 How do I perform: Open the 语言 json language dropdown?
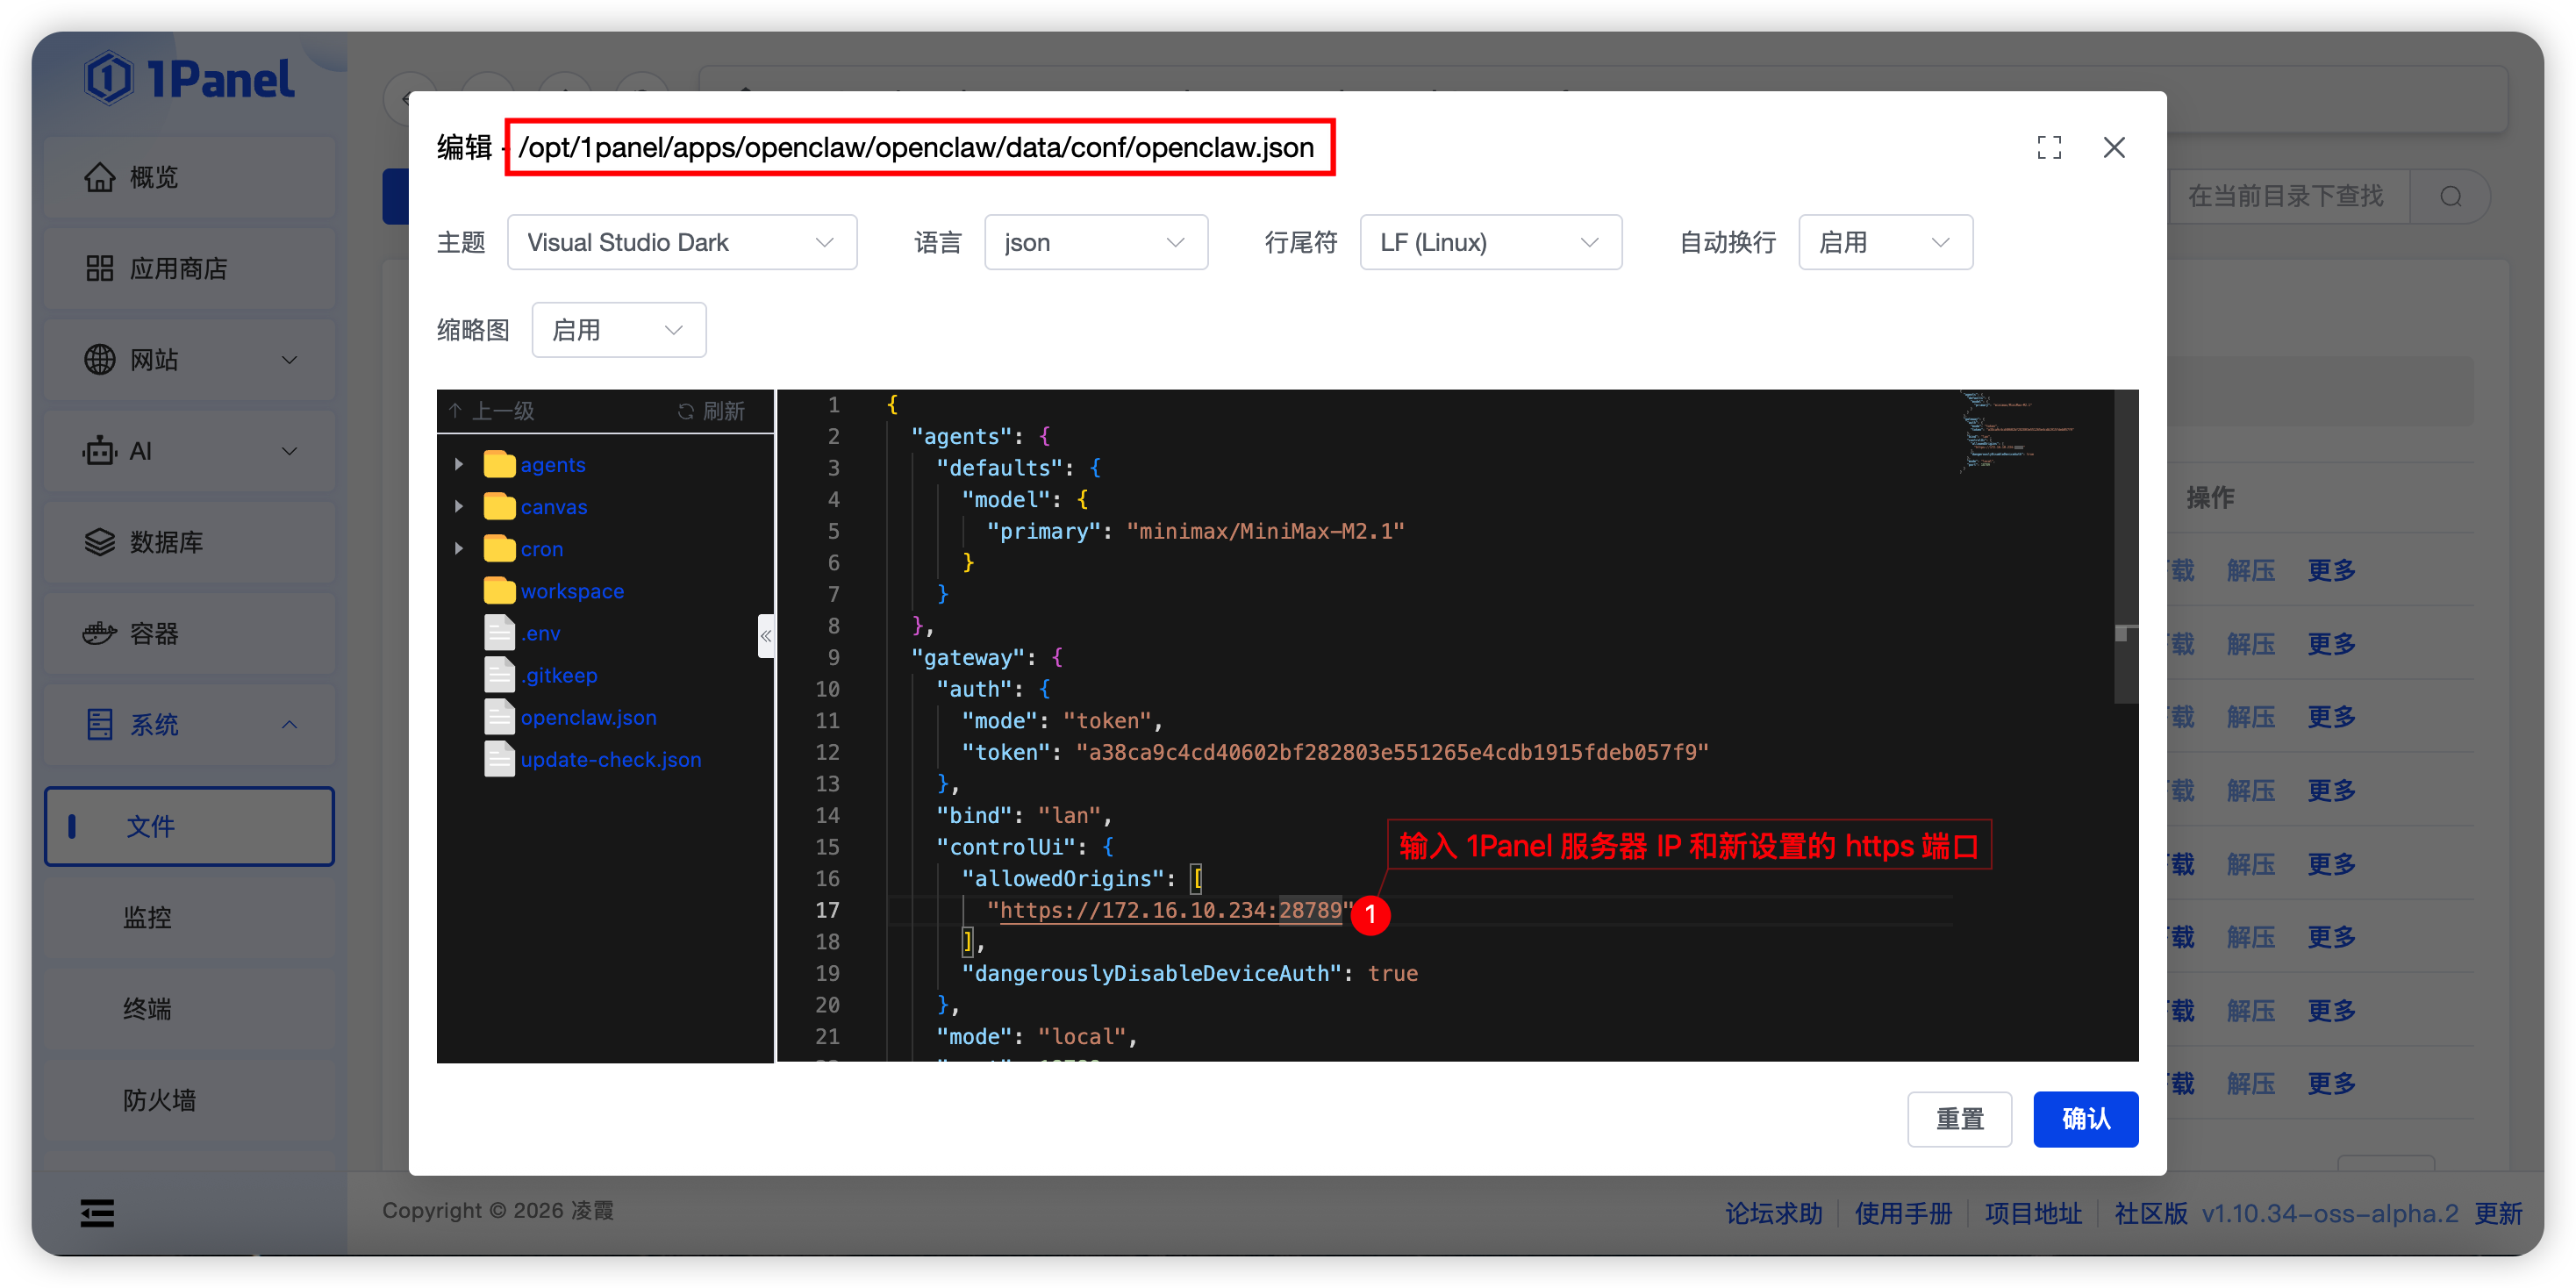click(1095, 243)
